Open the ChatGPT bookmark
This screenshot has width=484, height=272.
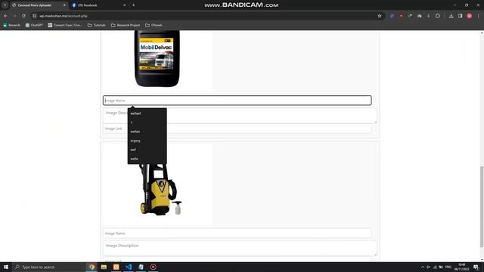pyautogui.click(x=34, y=25)
